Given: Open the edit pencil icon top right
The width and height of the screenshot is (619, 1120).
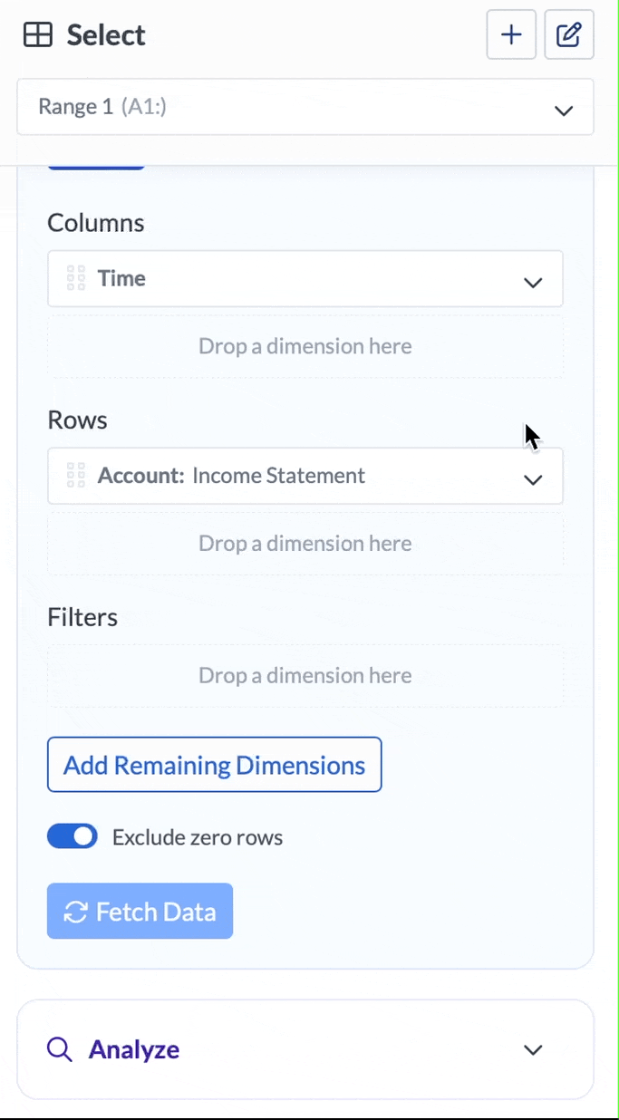Looking at the screenshot, I should tap(568, 34).
